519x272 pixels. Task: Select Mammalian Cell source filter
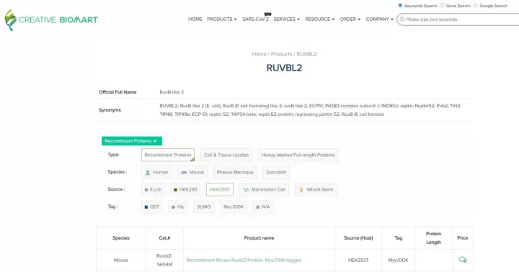click(264, 190)
